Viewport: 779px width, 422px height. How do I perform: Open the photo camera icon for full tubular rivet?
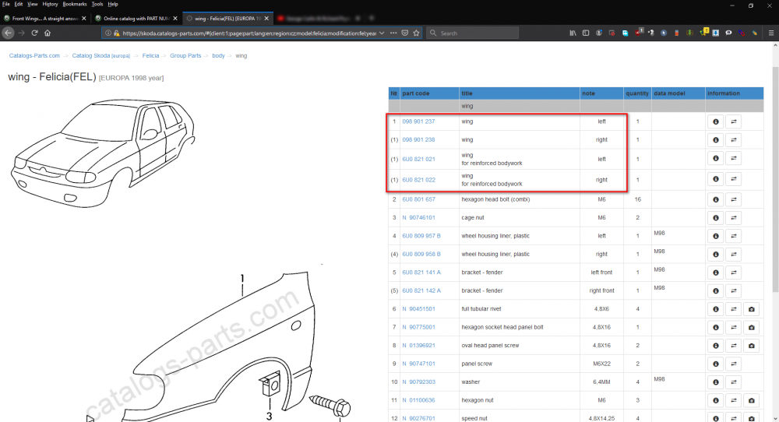pyautogui.click(x=751, y=309)
